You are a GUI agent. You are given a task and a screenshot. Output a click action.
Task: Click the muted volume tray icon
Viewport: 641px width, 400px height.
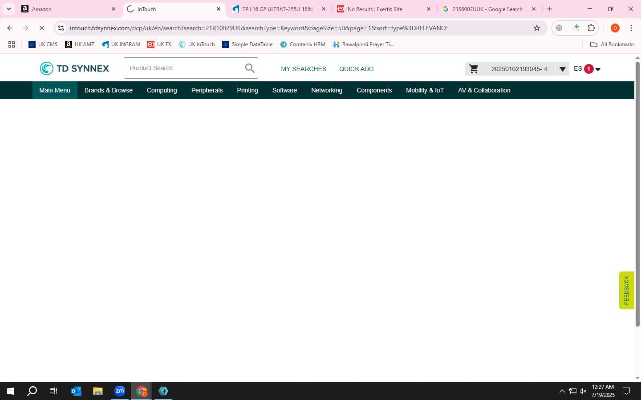[x=583, y=391]
